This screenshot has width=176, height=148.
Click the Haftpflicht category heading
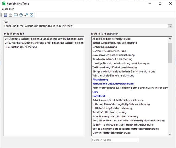pos(99,96)
